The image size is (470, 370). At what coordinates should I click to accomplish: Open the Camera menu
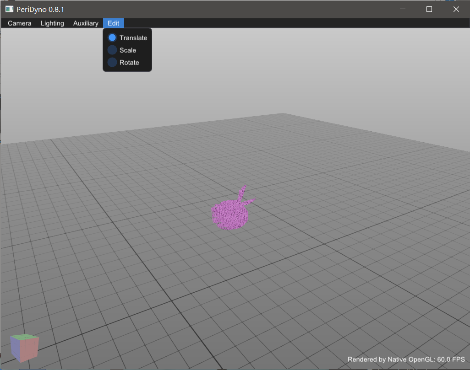click(x=20, y=23)
